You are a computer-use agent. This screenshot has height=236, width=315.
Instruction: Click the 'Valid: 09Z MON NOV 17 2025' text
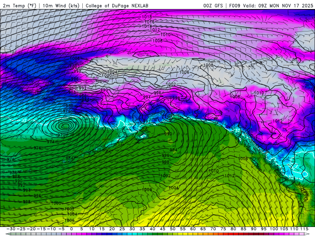[x=278, y=6]
